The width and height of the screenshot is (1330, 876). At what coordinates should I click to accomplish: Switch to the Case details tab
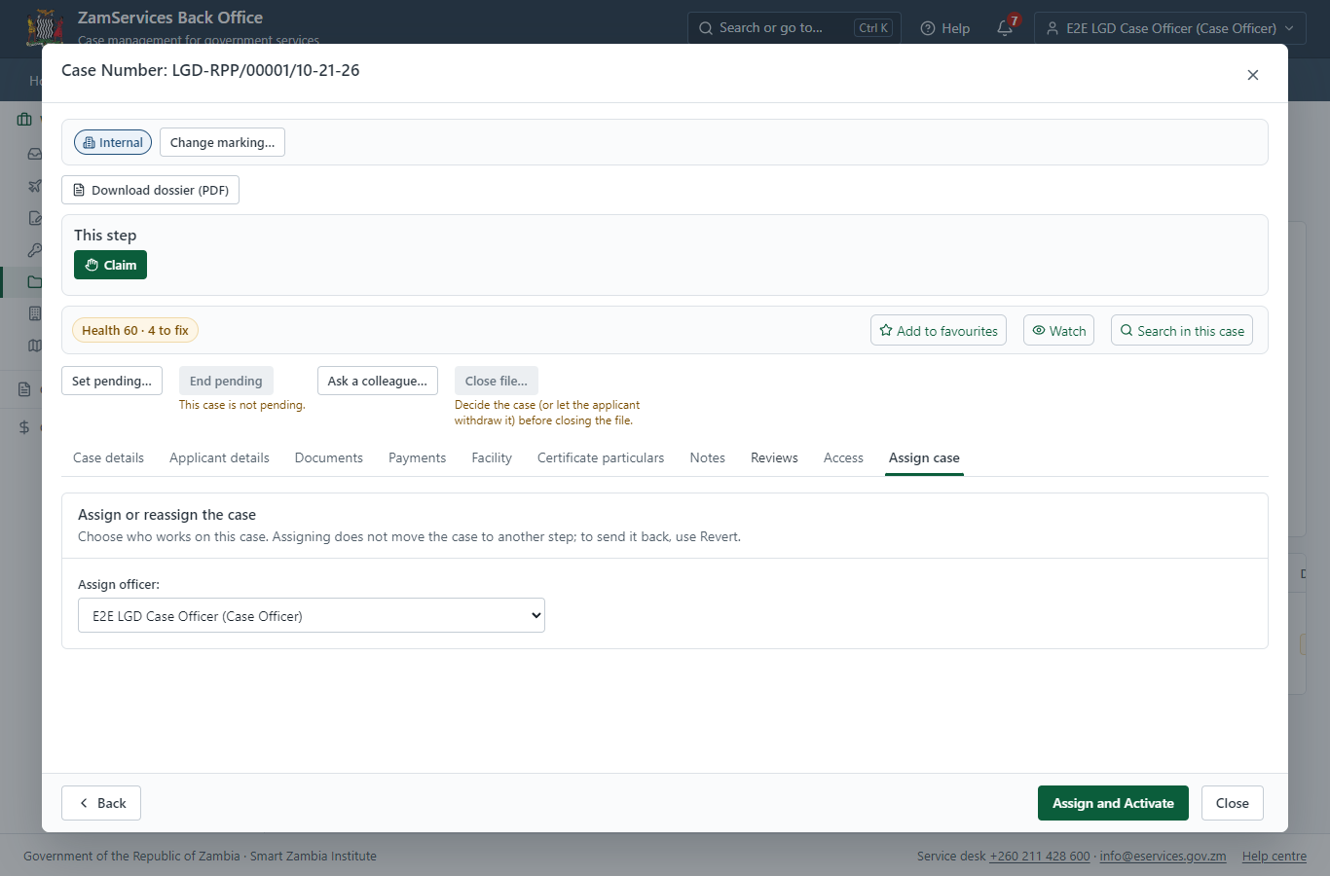[x=108, y=457]
